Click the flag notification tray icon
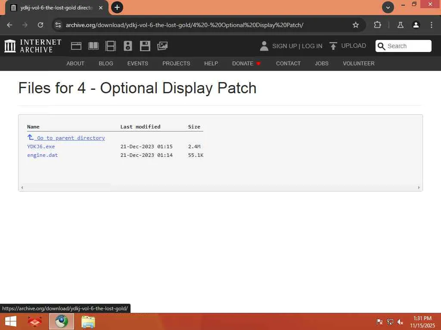Image resolution: width=441 pixels, height=330 pixels. 380,321
